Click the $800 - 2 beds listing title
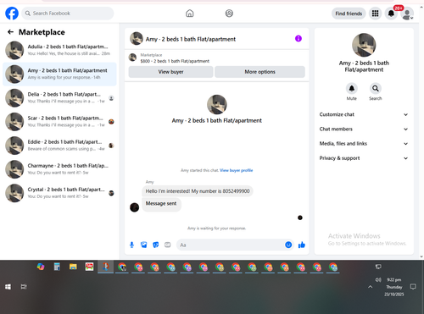Screen dimensions: 424x314 tap(175, 61)
